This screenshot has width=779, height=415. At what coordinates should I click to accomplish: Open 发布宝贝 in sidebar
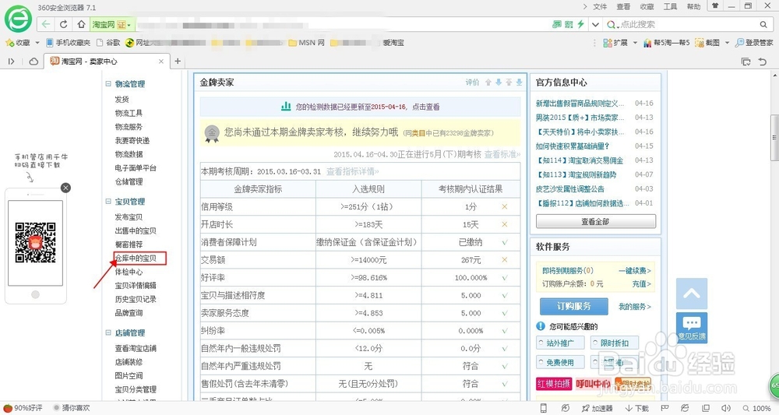pos(129,217)
